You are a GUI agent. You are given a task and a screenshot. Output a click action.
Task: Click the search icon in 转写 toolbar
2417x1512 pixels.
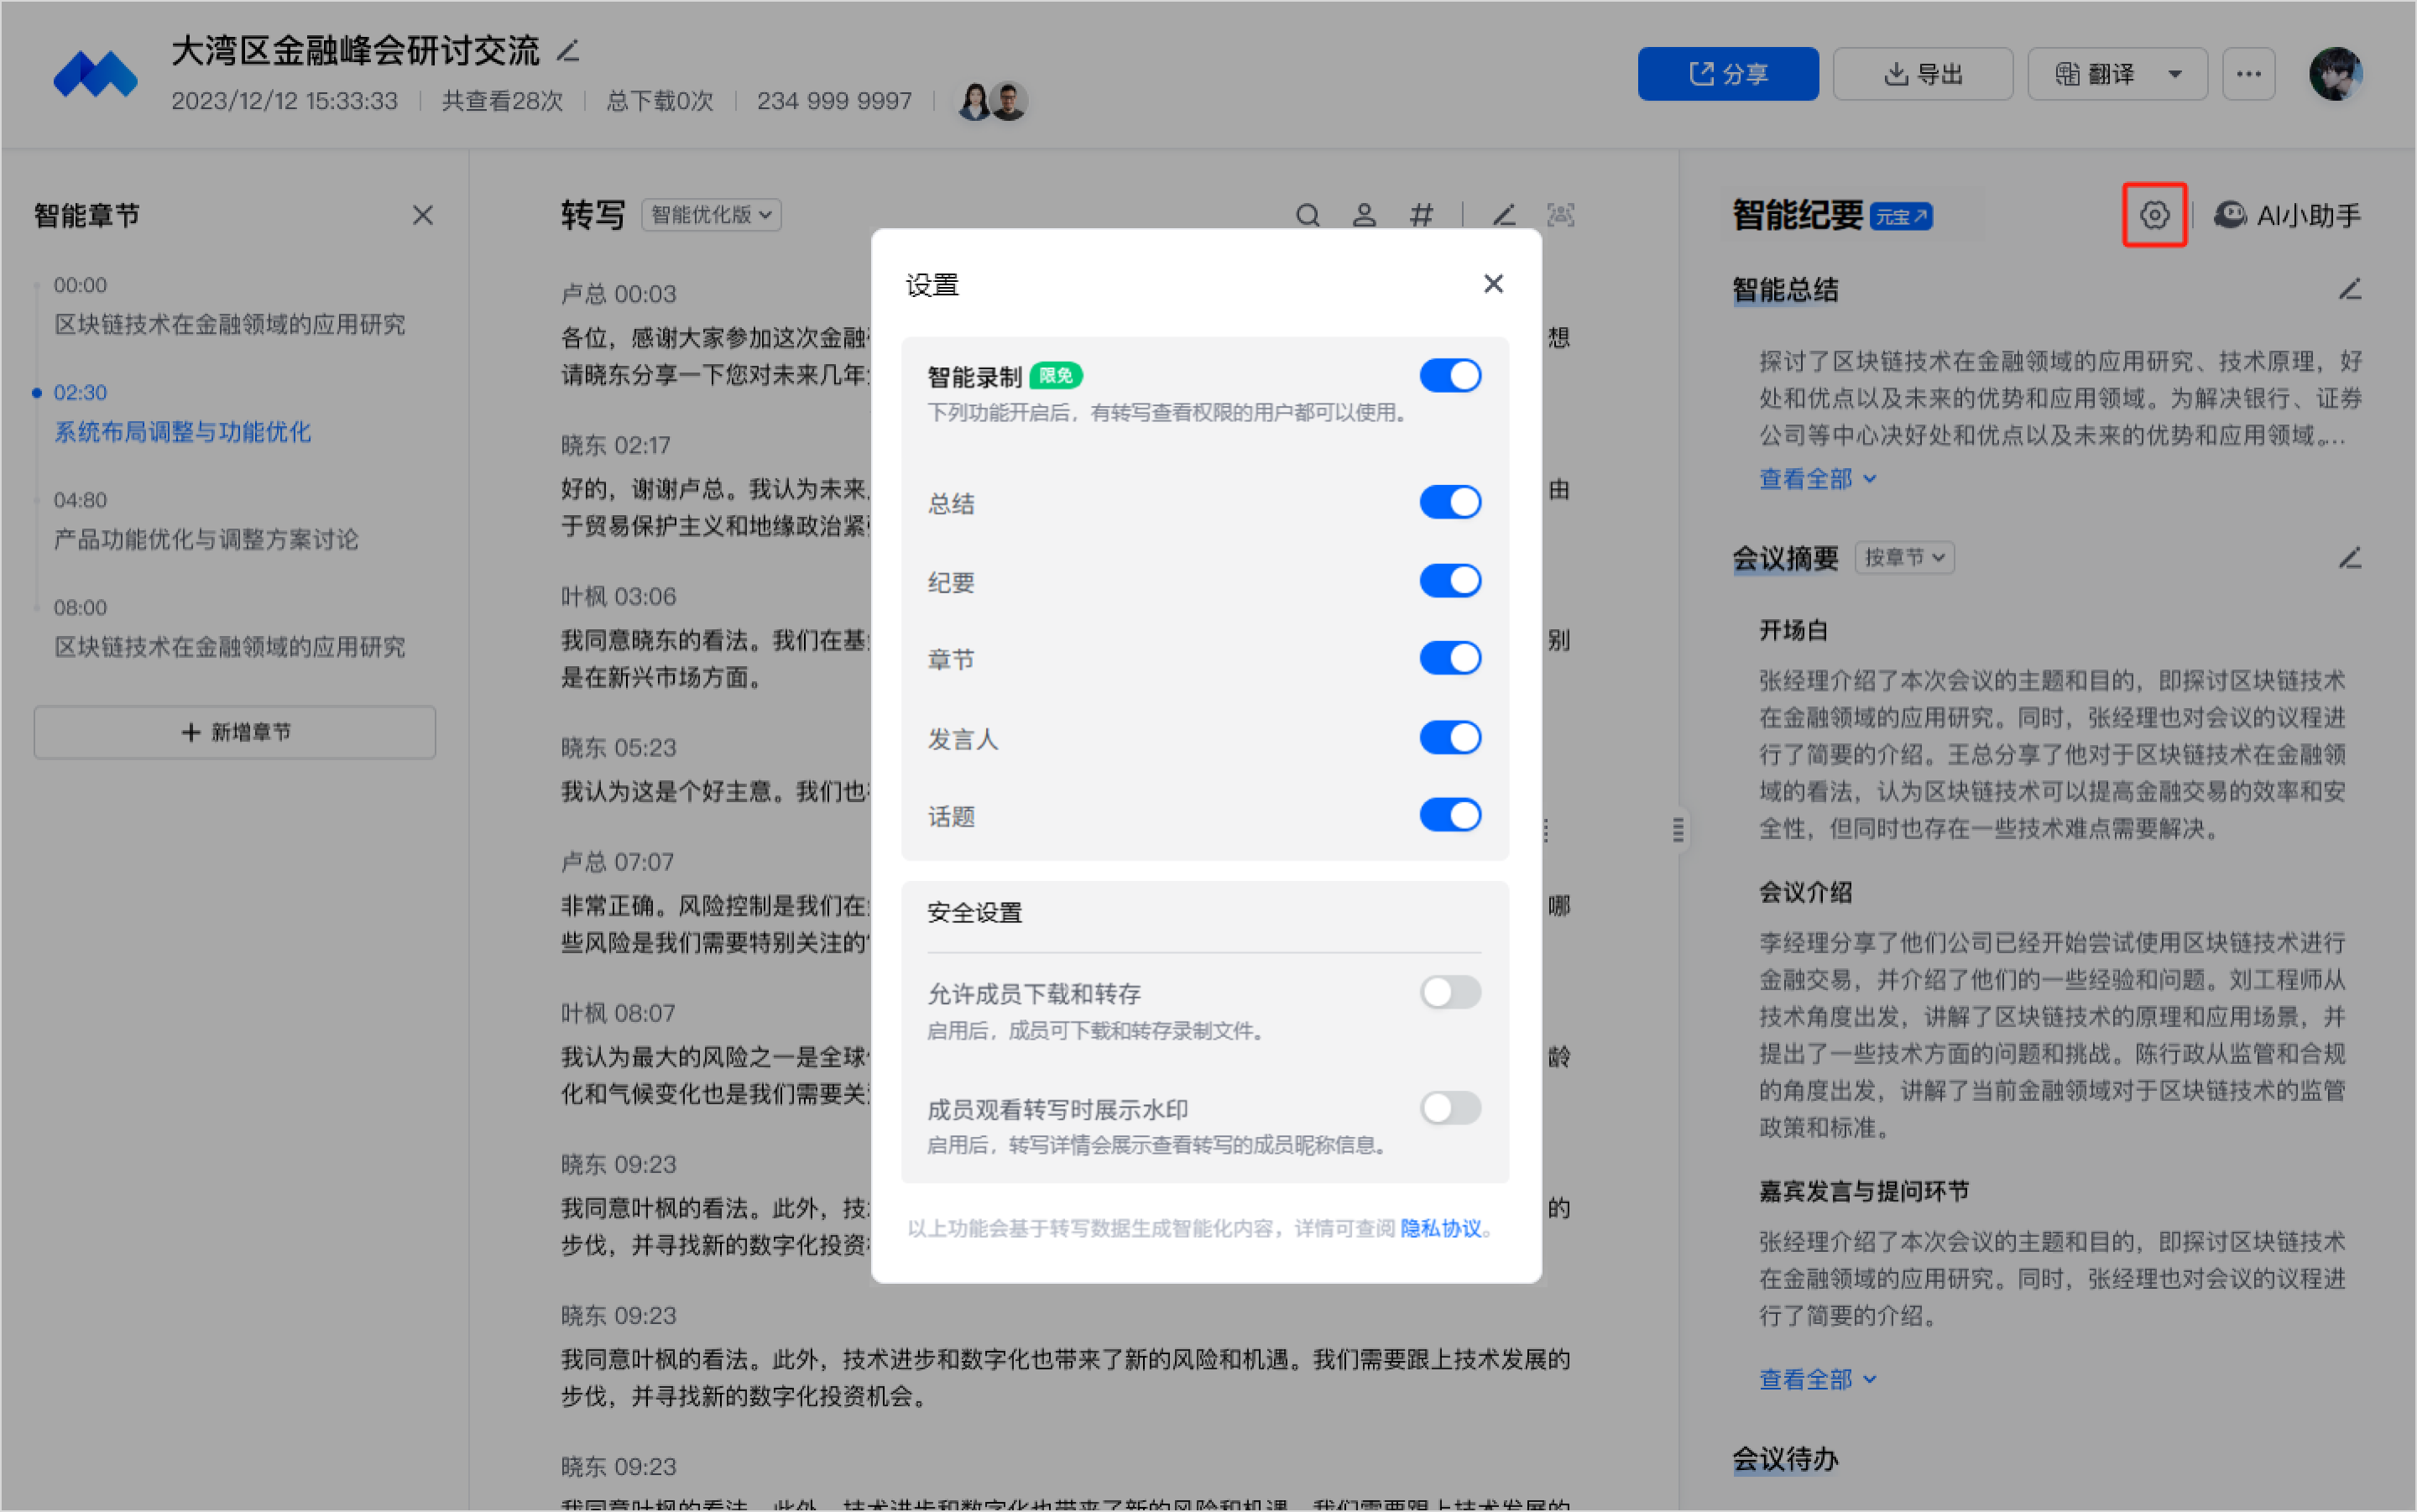click(x=1307, y=215)
